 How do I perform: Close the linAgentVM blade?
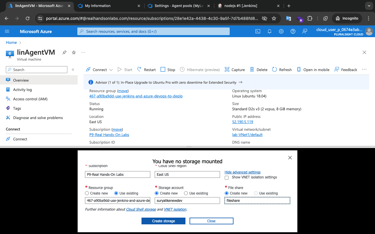tap(364, 52)
